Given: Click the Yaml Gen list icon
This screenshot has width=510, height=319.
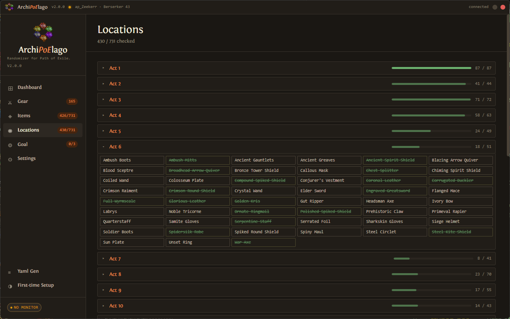Looking at the screenshot, I should click(10, 272).
